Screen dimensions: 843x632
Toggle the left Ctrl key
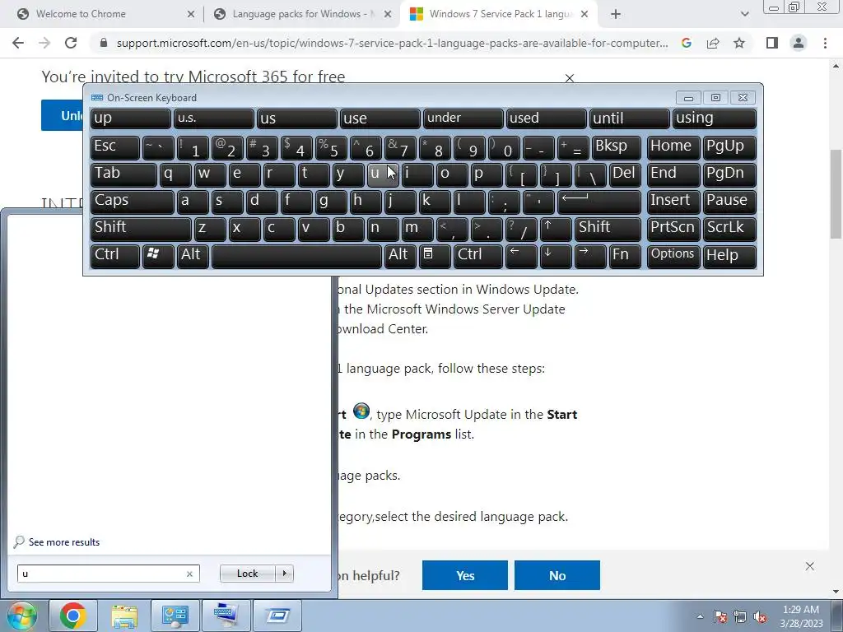click(x=115, y=256)
